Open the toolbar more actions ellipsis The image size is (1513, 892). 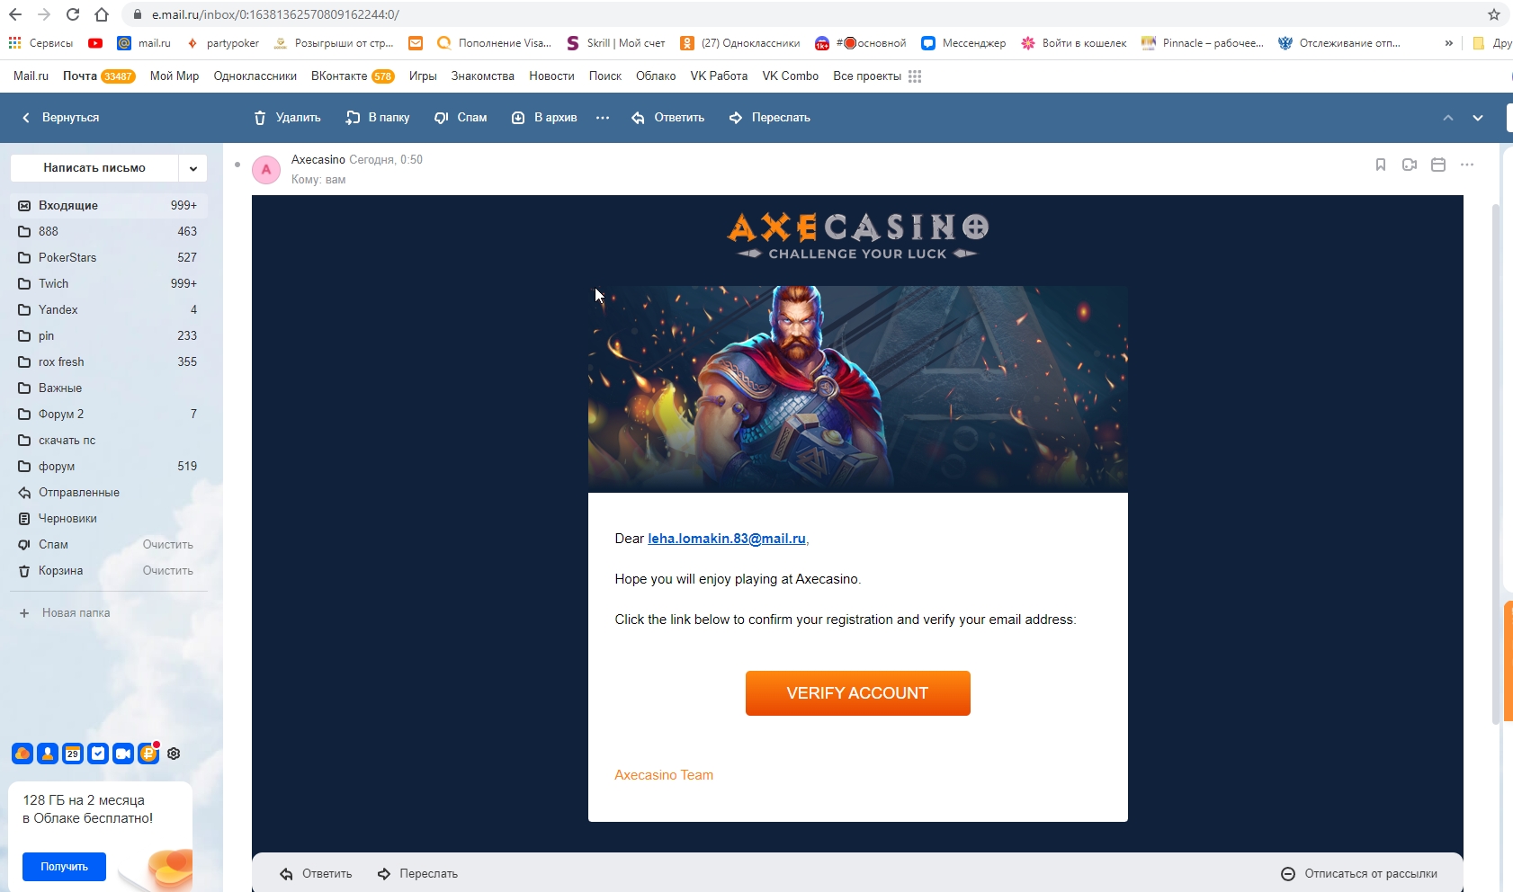coord(603,118)
